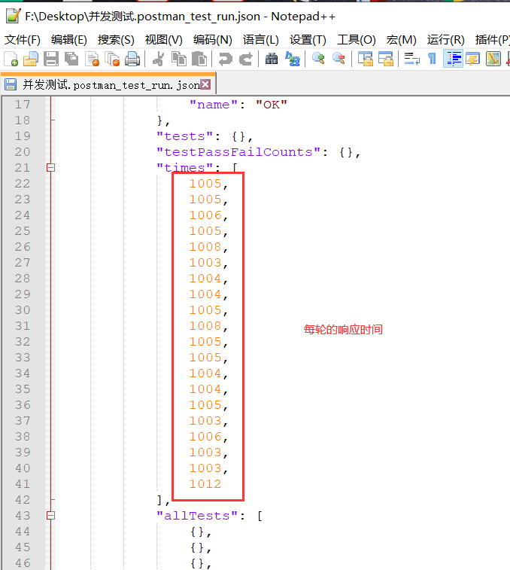Undo the last edit with toolbar arrow

[x=225, y=59]
